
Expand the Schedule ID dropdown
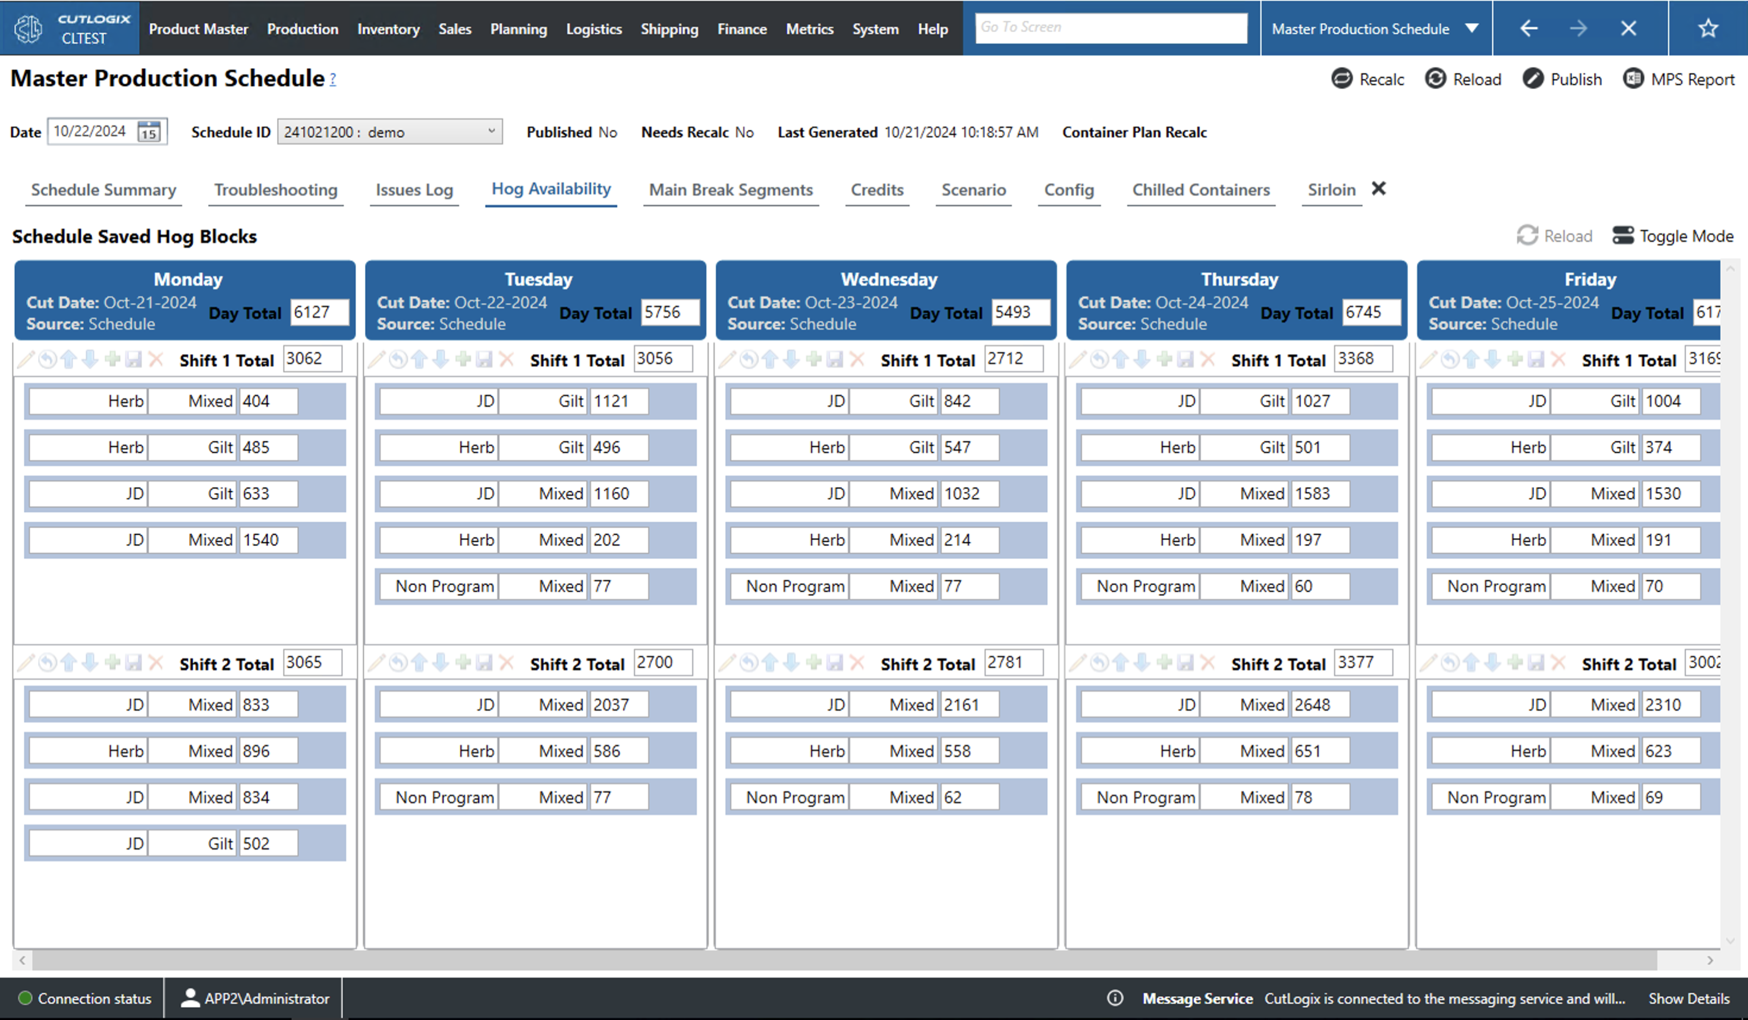coord(491,131)
